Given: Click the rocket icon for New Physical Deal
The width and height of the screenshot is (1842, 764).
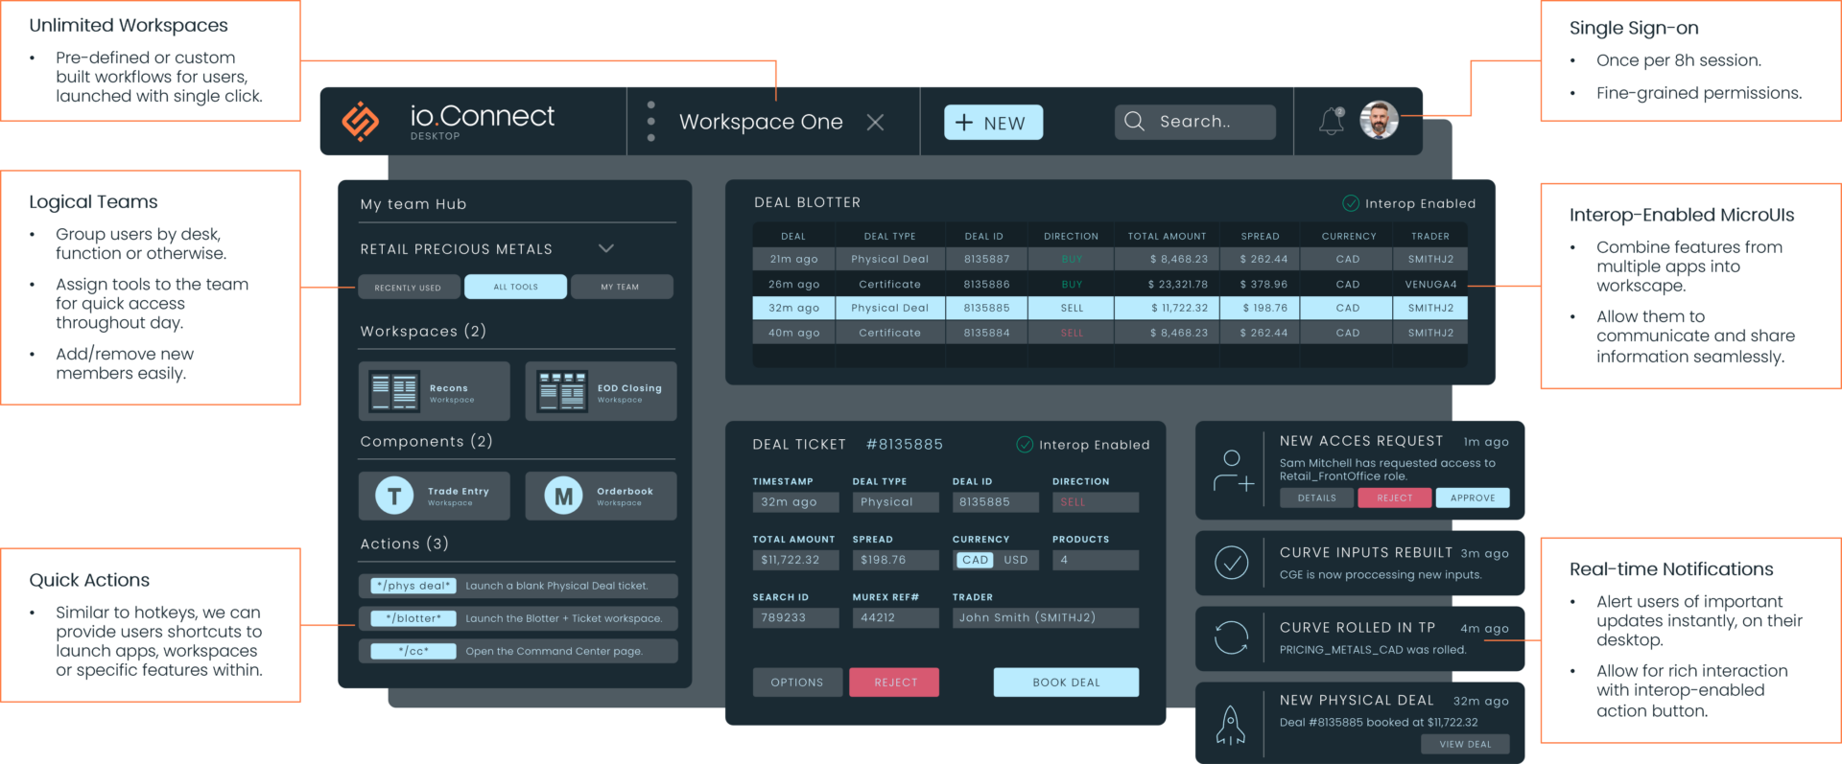Looking at the screenshot, I should tap(1231, 726).
